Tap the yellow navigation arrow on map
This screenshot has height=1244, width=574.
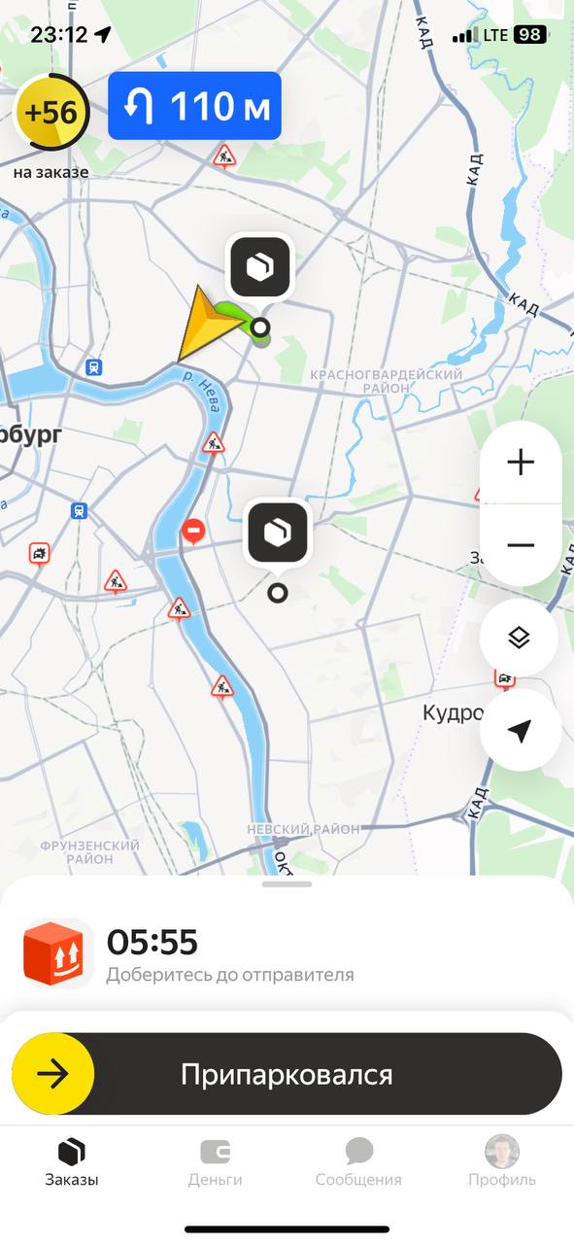[202, 325]
